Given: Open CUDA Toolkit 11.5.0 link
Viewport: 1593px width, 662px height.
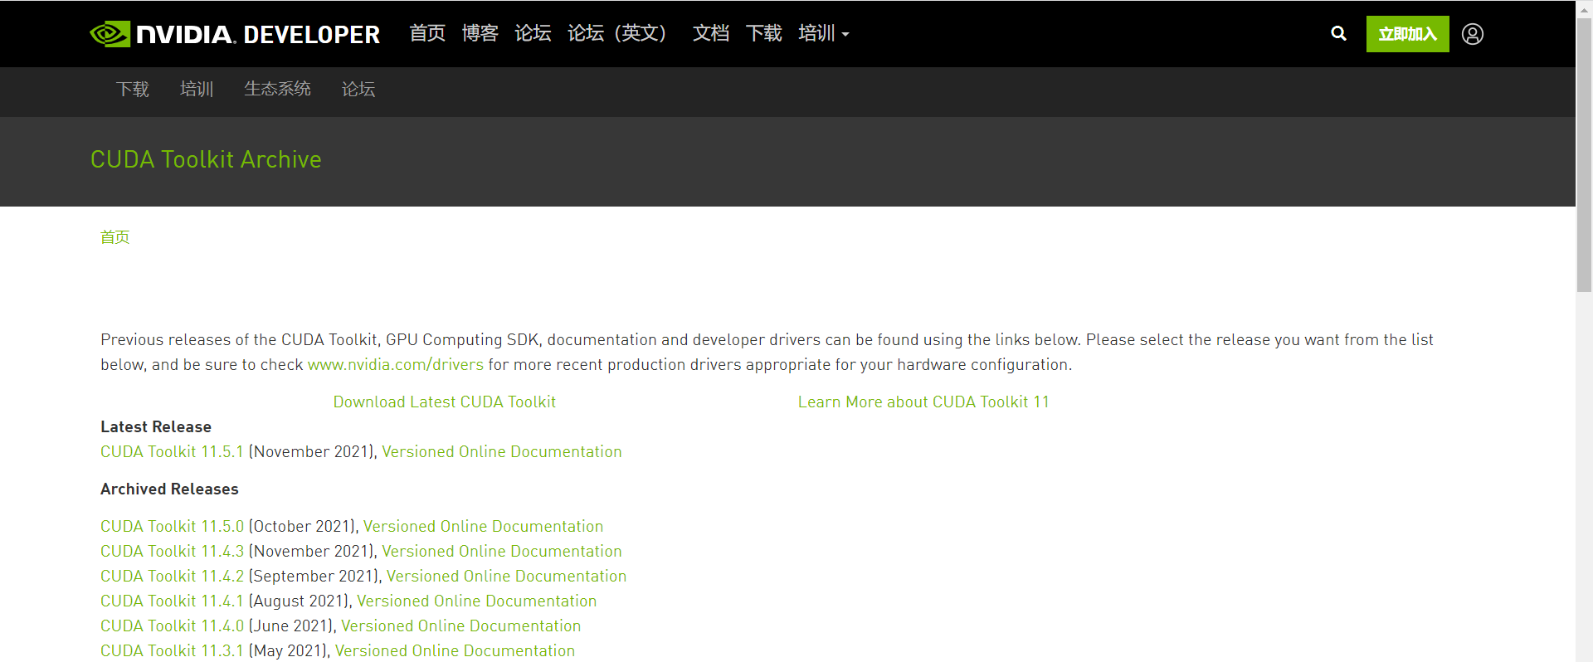Looking at the screenshot, I should 172,526.
